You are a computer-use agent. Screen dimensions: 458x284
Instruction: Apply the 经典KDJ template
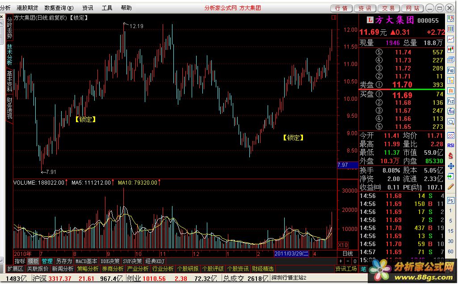point(155,261)
